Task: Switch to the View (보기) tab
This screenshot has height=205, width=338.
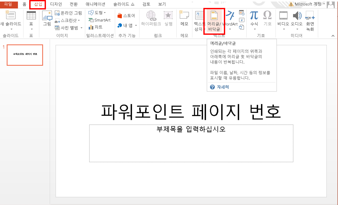Action: pyautogui.click(x=162, y=4)
